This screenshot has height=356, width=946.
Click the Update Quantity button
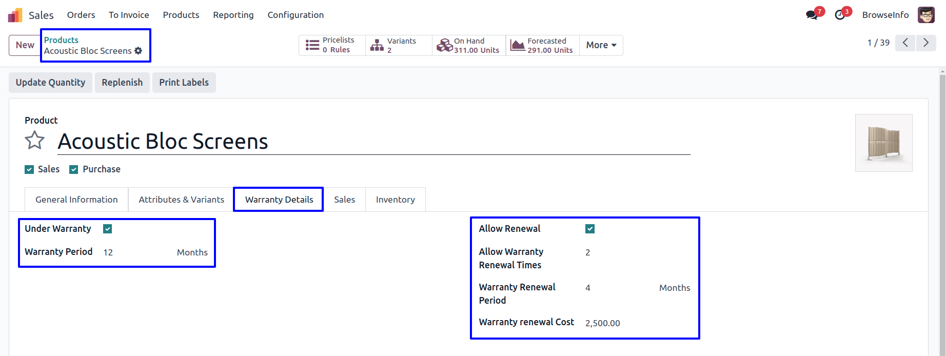coord(50,83)
